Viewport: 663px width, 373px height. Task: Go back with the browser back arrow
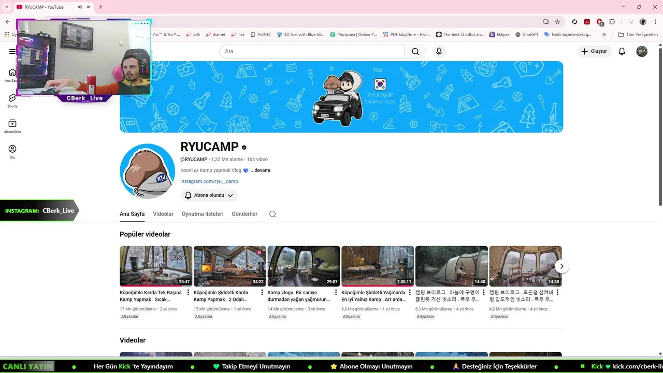click(7, 22)
